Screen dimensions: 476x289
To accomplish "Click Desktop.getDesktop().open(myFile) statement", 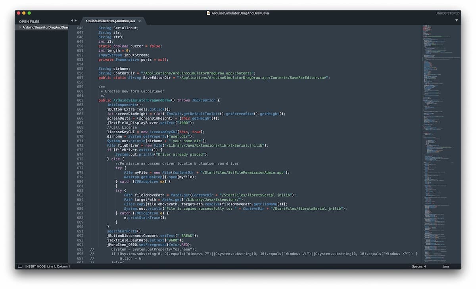I will click(161, 177).
